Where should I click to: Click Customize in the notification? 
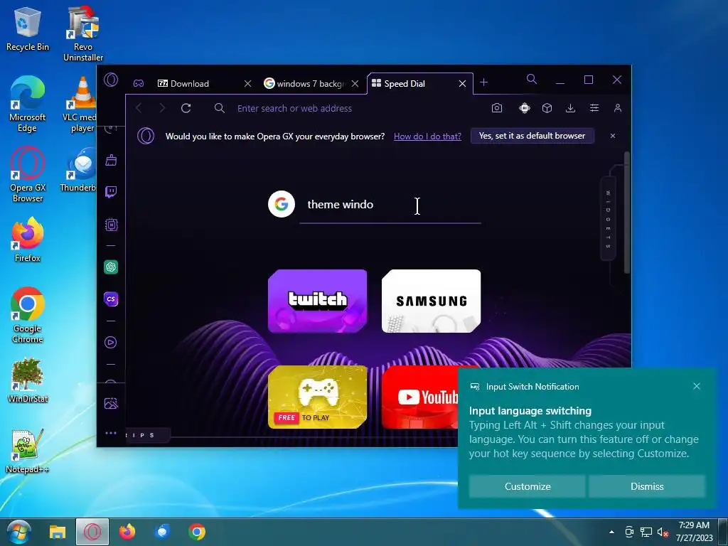click(x=528, y=486)
